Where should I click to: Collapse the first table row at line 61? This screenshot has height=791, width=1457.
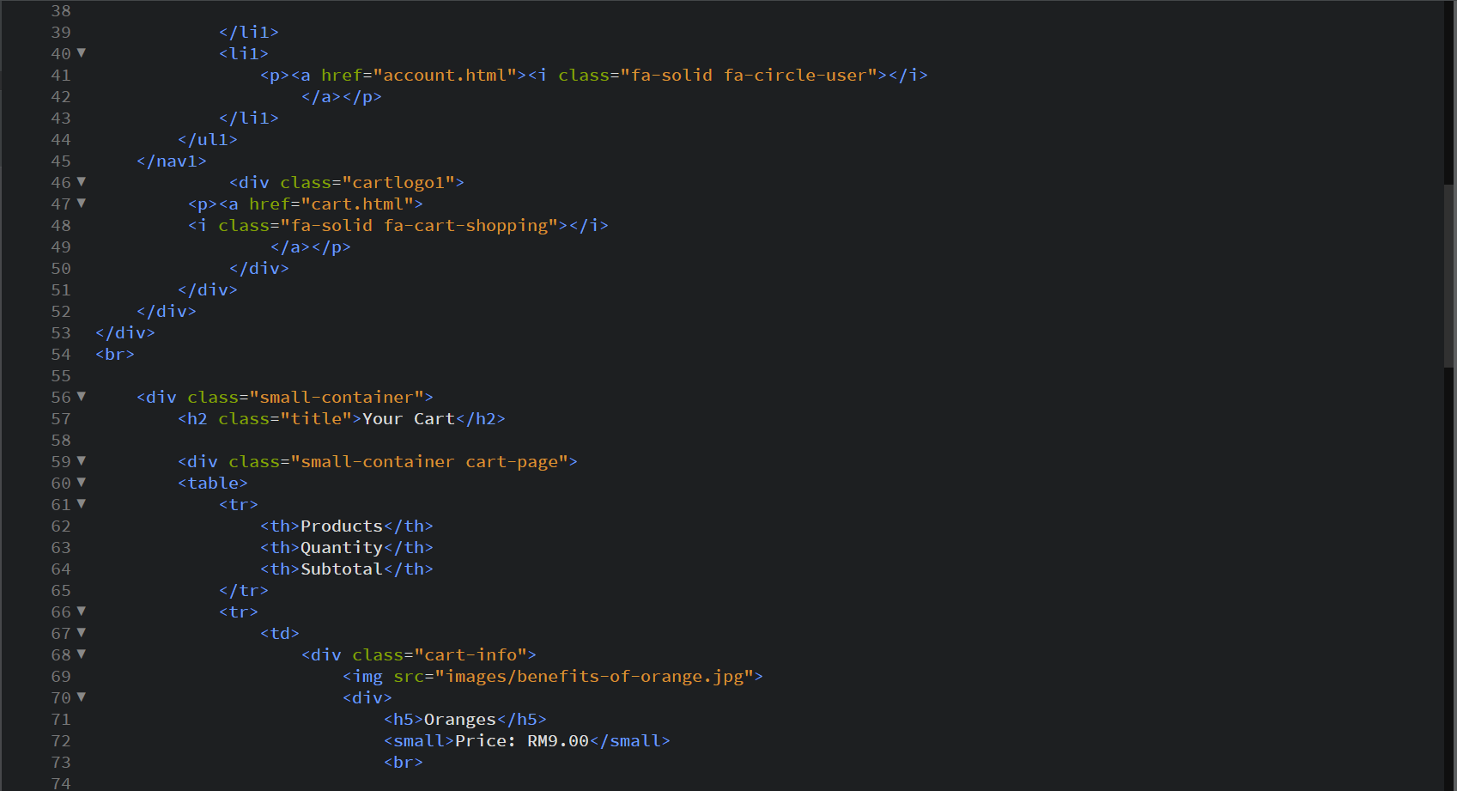pos(80,504)
